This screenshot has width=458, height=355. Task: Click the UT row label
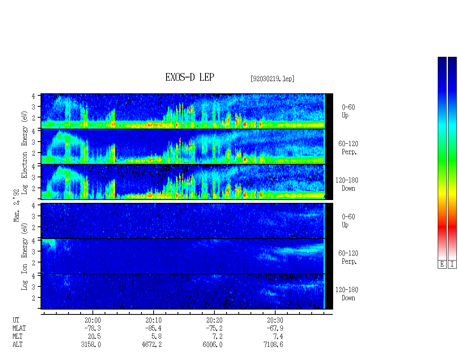[x=16, y=320]
